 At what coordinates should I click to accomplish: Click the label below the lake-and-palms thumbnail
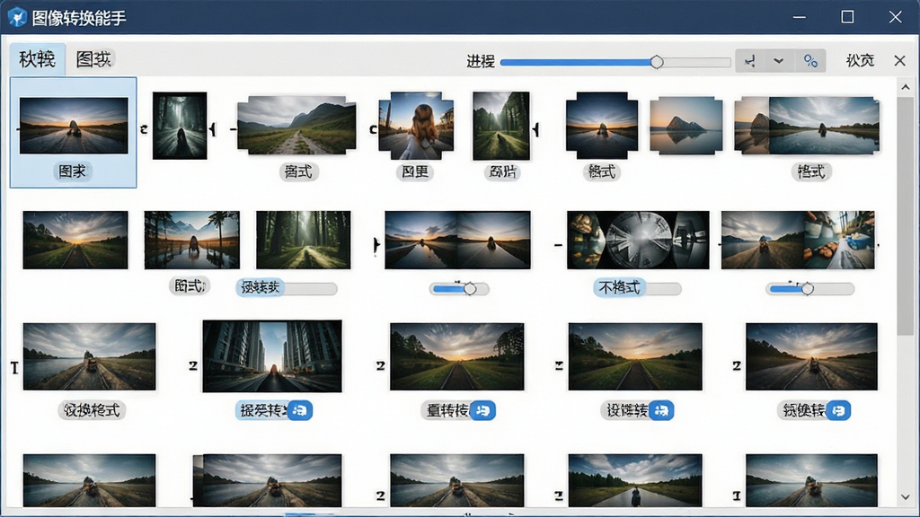pos(189,286)
